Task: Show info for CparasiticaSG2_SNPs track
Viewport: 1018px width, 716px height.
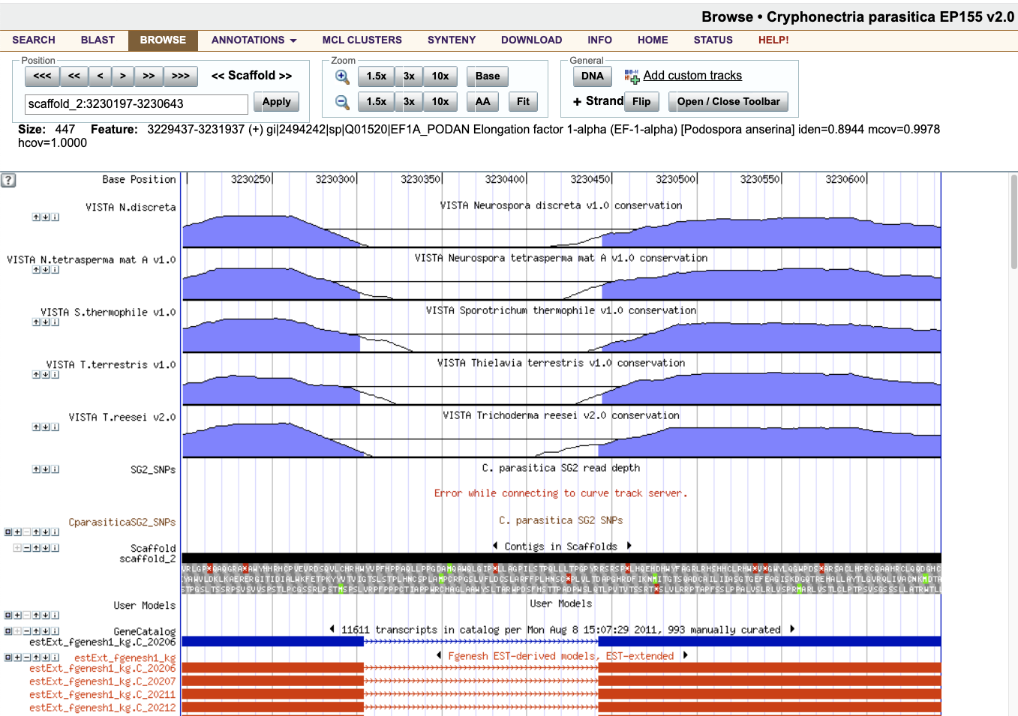Action: 55,532
